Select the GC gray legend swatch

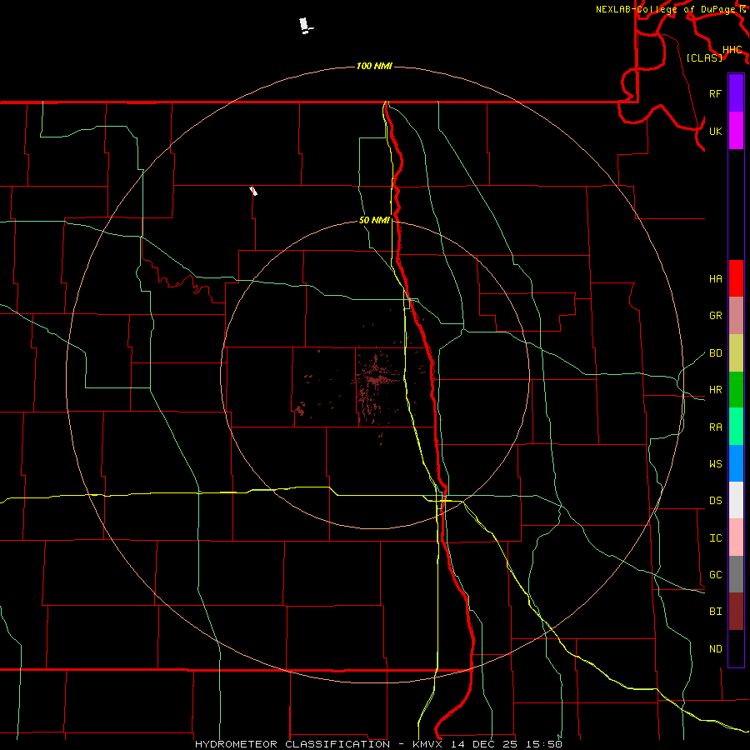coord(736,574)
